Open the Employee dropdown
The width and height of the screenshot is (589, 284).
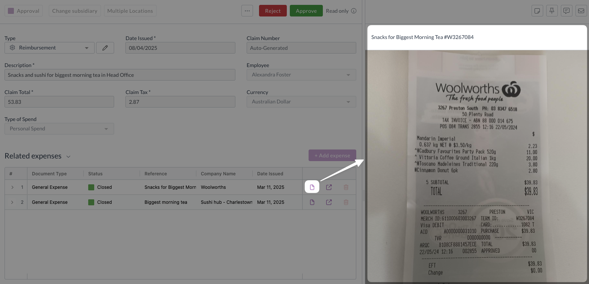click(301, 75)
